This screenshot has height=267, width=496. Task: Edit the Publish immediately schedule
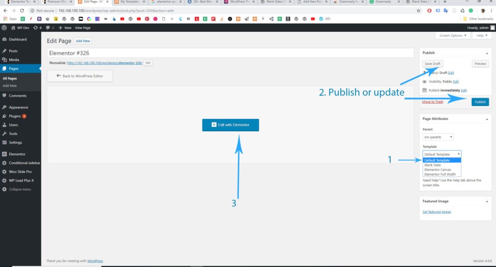(x=464, y=90)
